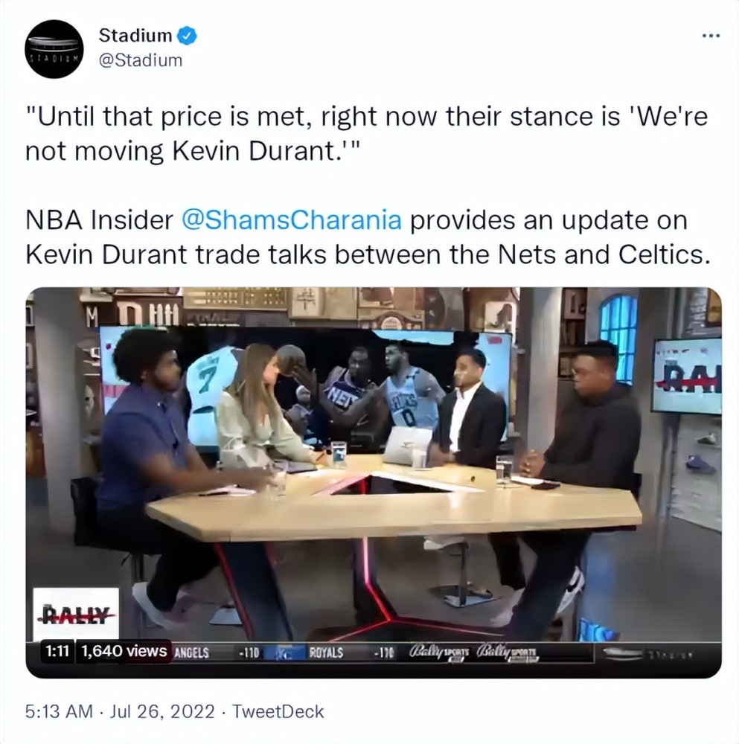Click the RALLY logo in video corner

click(x=76, y=615)
